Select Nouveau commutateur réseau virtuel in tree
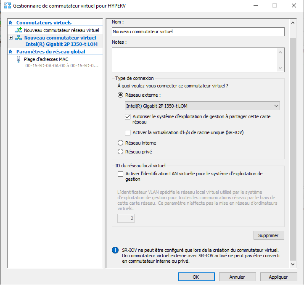This screenshot has height=285, width=304. (x=61, y=30)
